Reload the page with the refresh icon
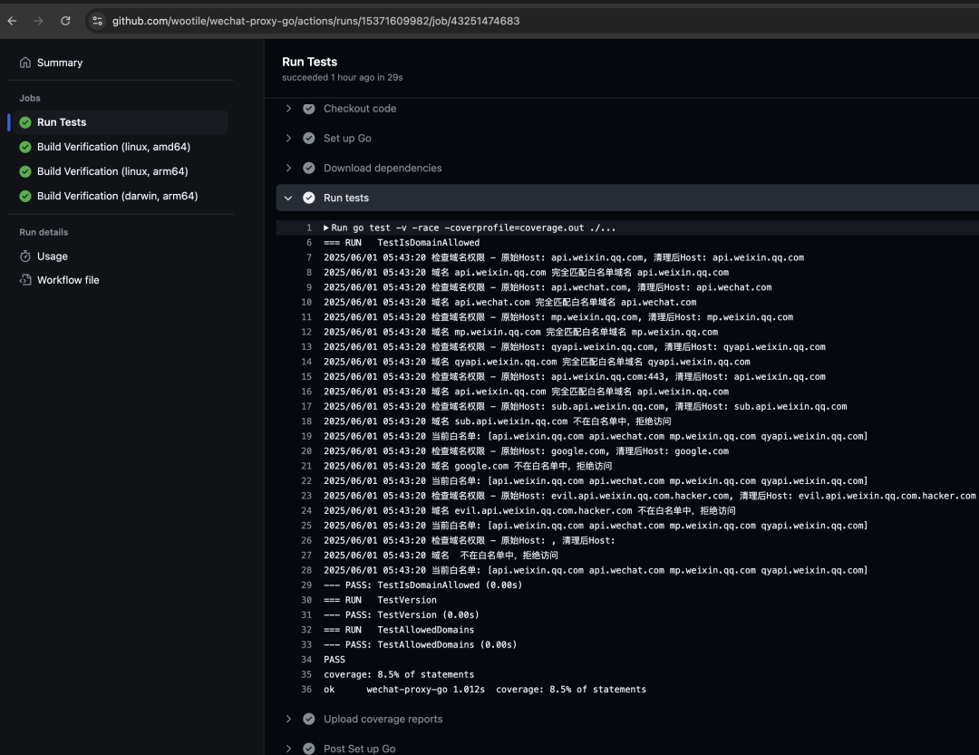The width and height of the screenshot is (979, 755). pyautogui.click(x=65, y=21)
